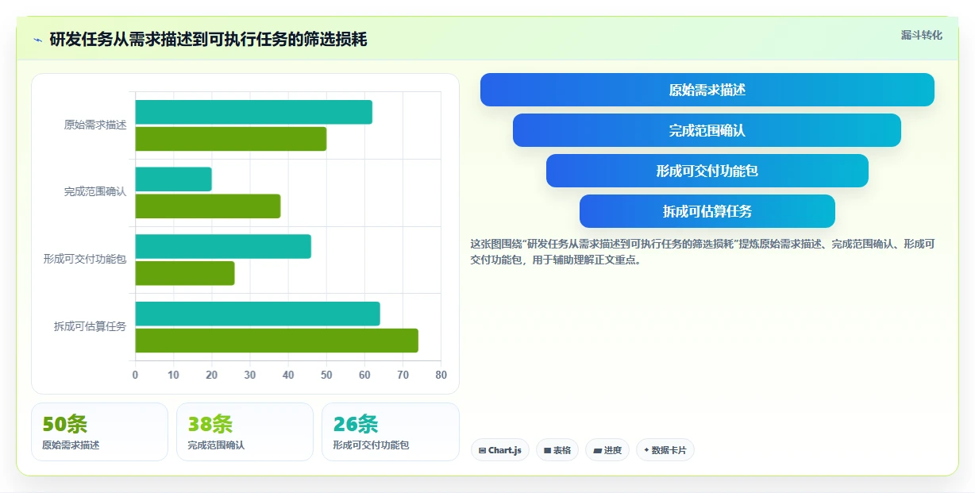Click the icon inside the 进度 tag

click(x=597, y=450)
